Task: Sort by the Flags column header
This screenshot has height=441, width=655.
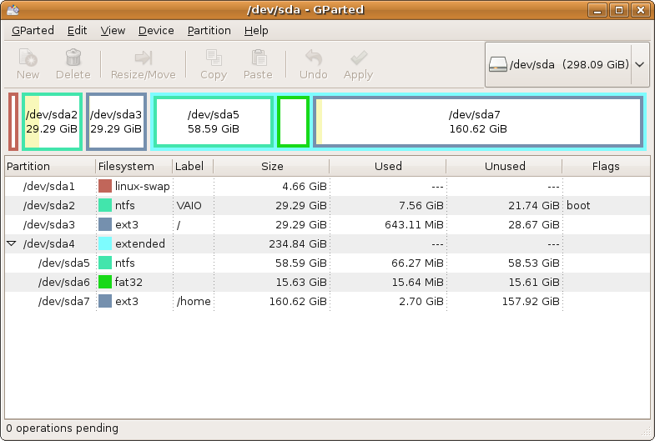Action: point(606,166)
